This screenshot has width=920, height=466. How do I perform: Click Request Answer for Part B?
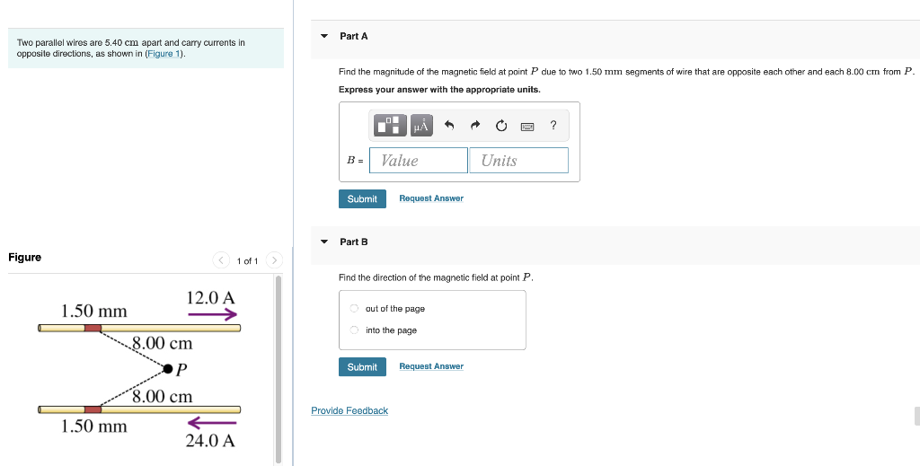pyautogui.click(x=431, y=366)
